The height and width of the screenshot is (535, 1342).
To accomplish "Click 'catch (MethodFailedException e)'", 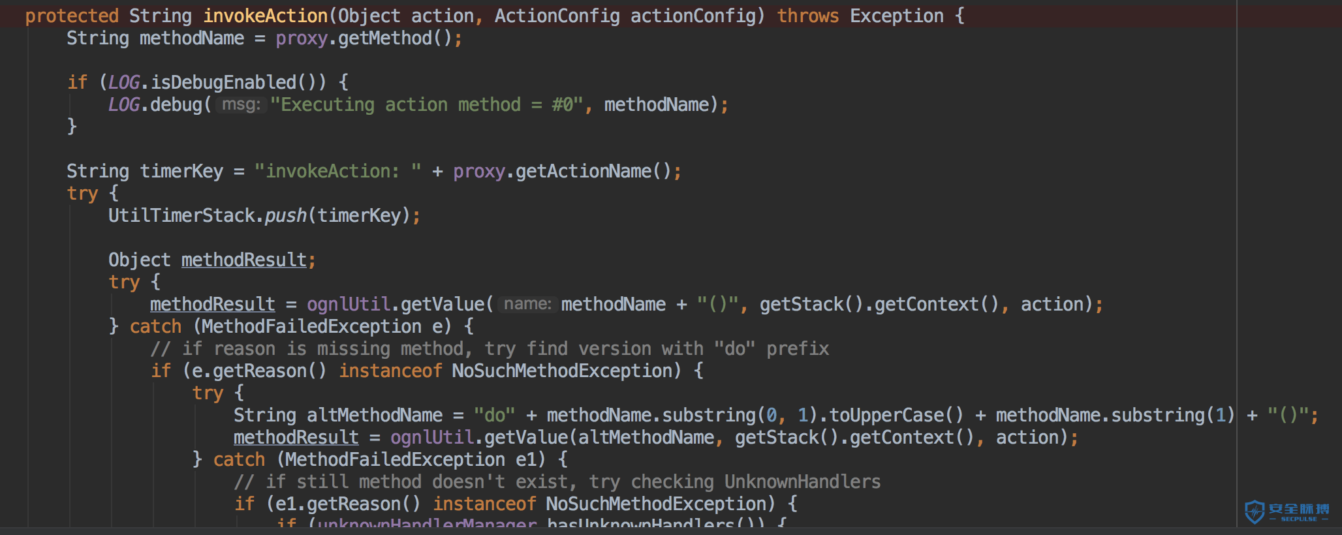I will [x=290, y=326].
